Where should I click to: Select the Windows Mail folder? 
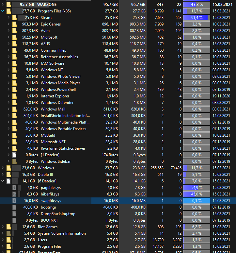(x=118, y=109)
